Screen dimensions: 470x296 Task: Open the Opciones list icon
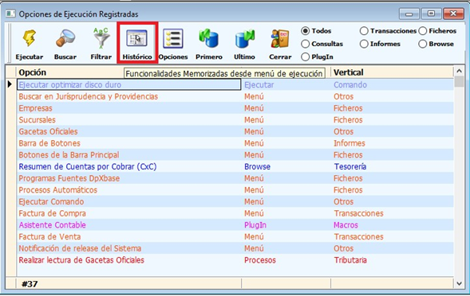click(173, 38)
